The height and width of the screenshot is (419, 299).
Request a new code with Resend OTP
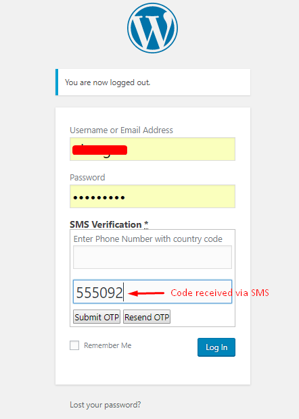147,317
